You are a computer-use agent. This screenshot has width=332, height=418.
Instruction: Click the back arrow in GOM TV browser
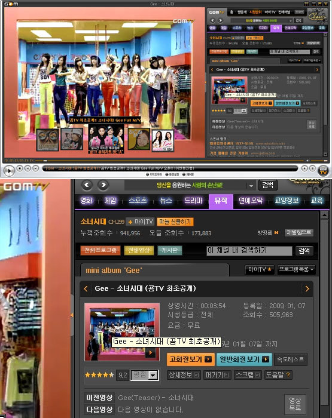[87, 185]
